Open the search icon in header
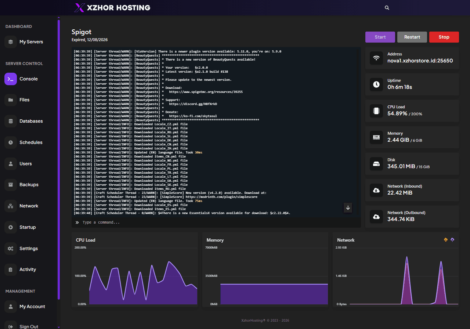Screen dimensions: 470x329 pyautogui.click(x=387, y=8)
